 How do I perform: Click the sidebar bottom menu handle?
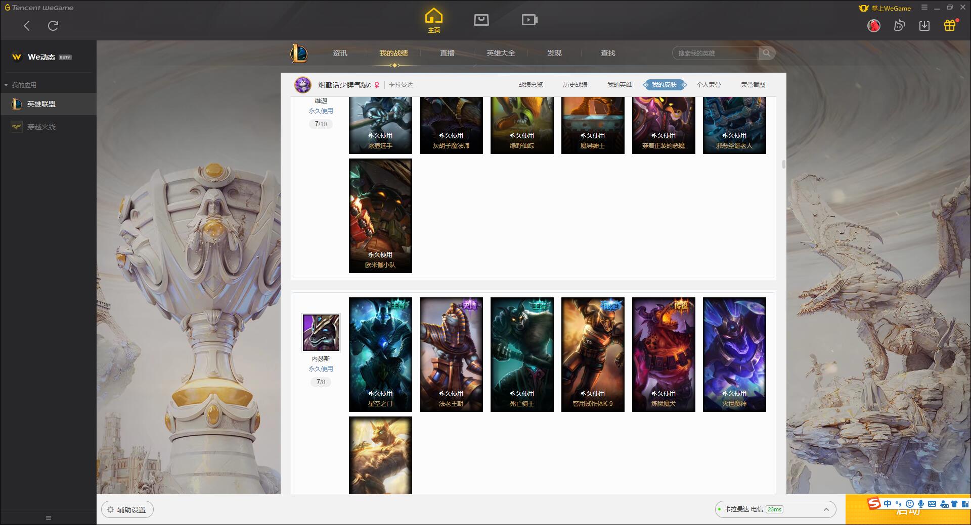tap(49, 518)
